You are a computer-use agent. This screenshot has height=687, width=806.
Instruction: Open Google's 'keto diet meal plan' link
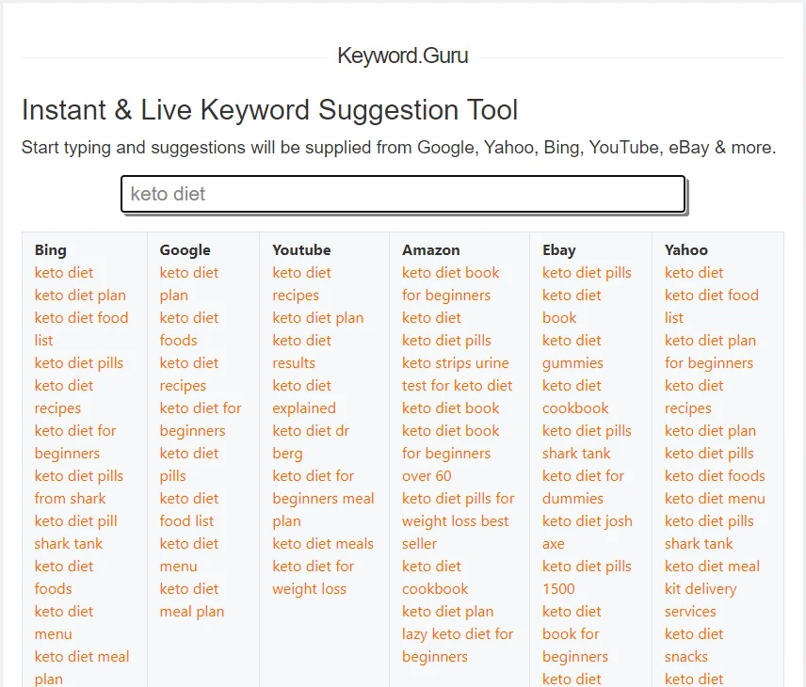[x=192, y=600]
